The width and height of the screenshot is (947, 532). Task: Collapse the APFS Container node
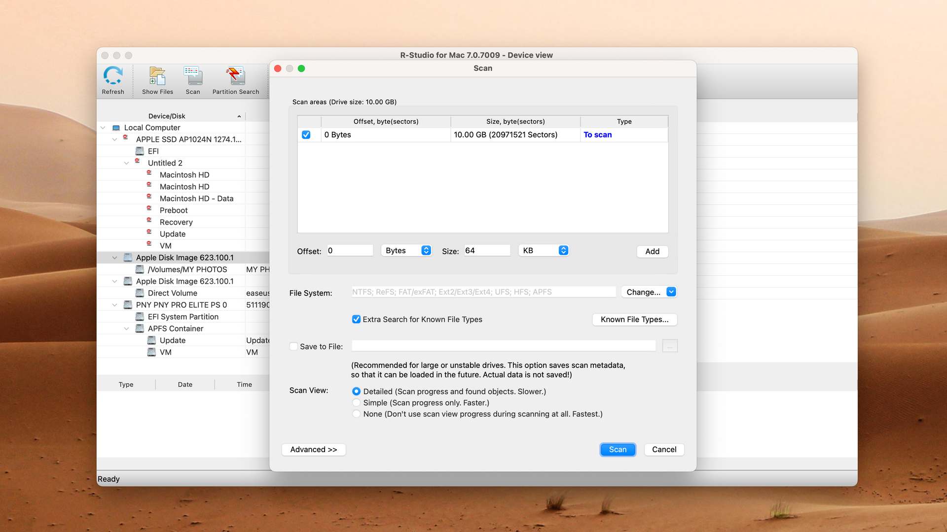[126, 329]
